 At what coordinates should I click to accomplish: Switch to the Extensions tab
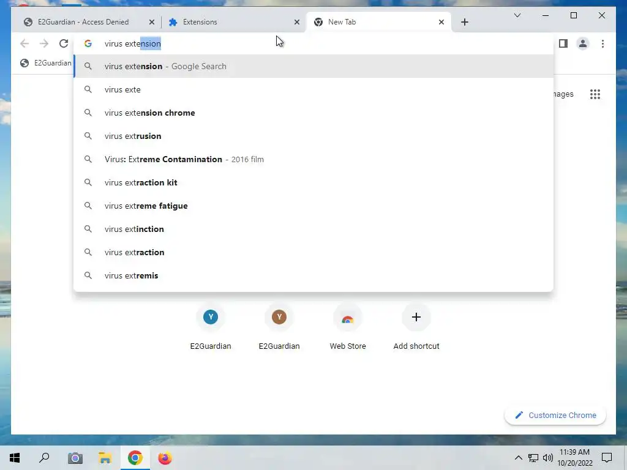click(x=233, y=22)
